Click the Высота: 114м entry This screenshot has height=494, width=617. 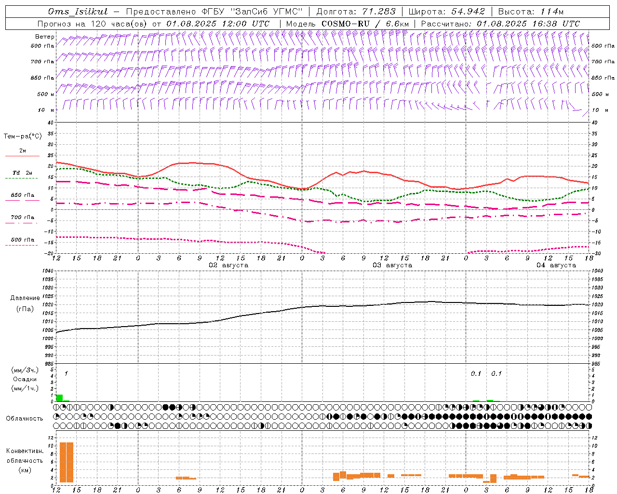[531, 12]
